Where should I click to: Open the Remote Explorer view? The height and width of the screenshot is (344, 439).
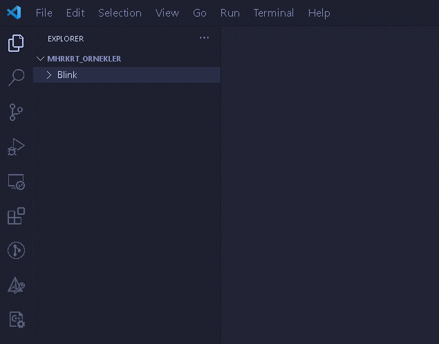(16, 182)
